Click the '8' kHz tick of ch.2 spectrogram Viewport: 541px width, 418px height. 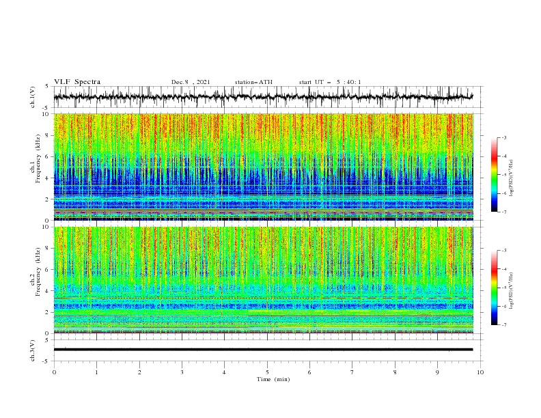47,249
